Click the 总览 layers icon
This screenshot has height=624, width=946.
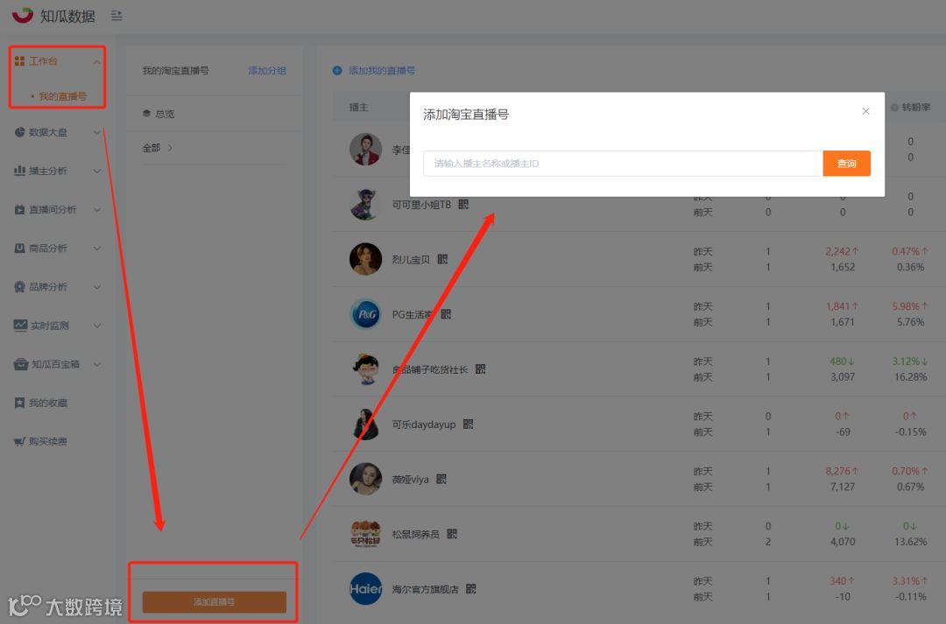click(146, 114)
